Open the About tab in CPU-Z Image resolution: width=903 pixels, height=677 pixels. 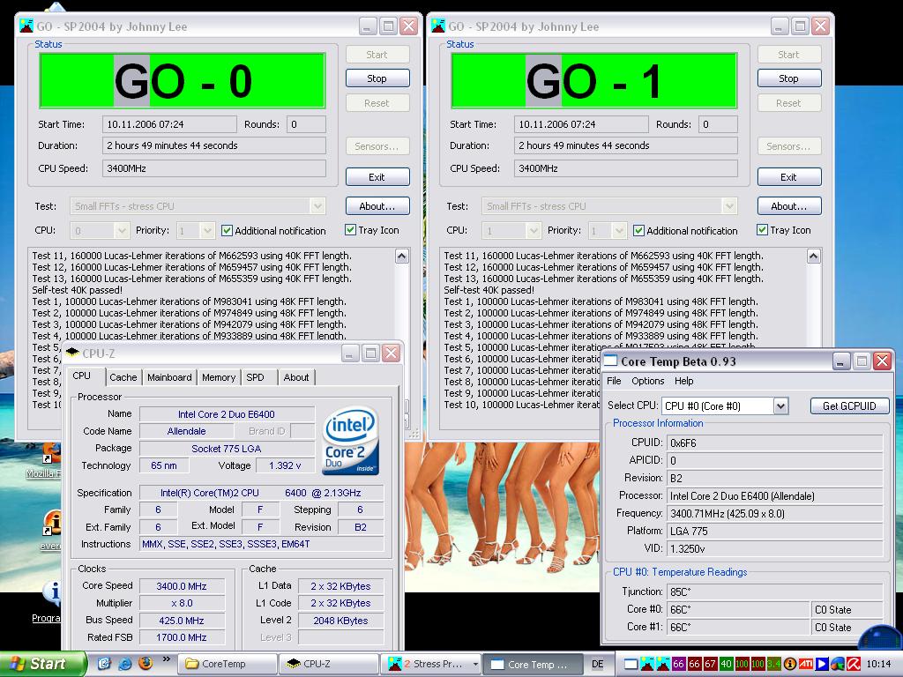point(296,377)
